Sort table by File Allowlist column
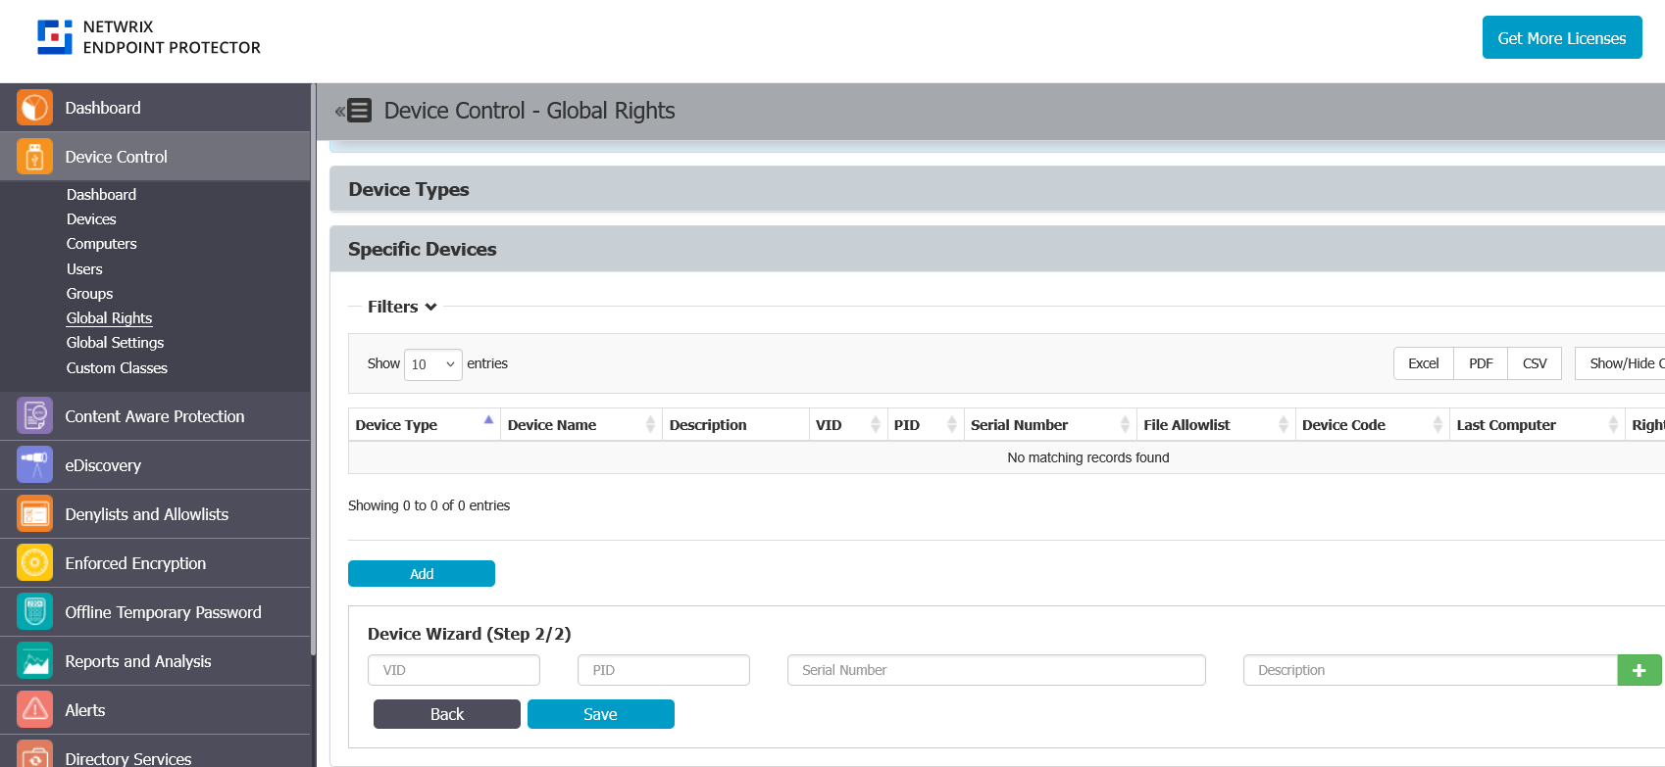The height and width of the screenshot is (767, 1665). tap(1215, 425)
